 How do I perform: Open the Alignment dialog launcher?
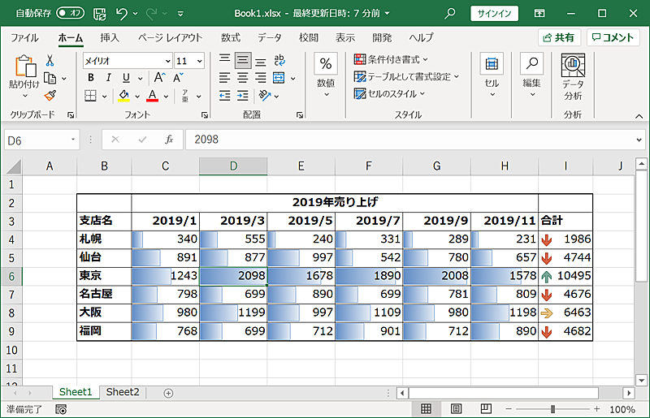tap(299, 115)
